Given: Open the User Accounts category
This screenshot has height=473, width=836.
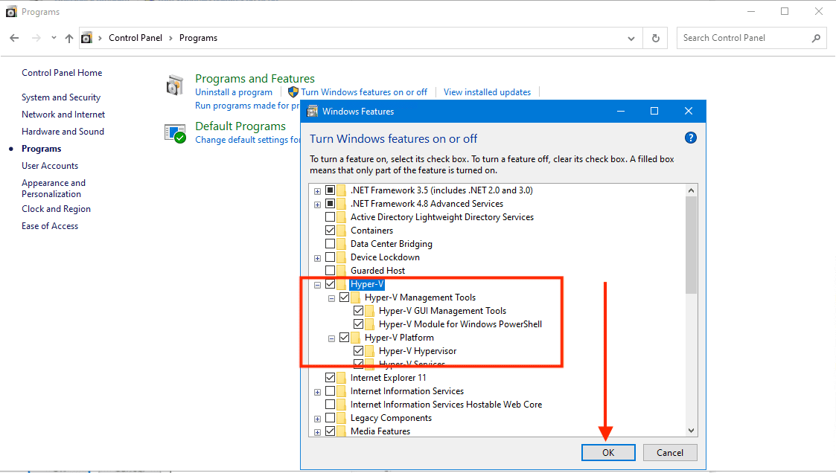Looking at the screenshot, I should click(50, 166).
